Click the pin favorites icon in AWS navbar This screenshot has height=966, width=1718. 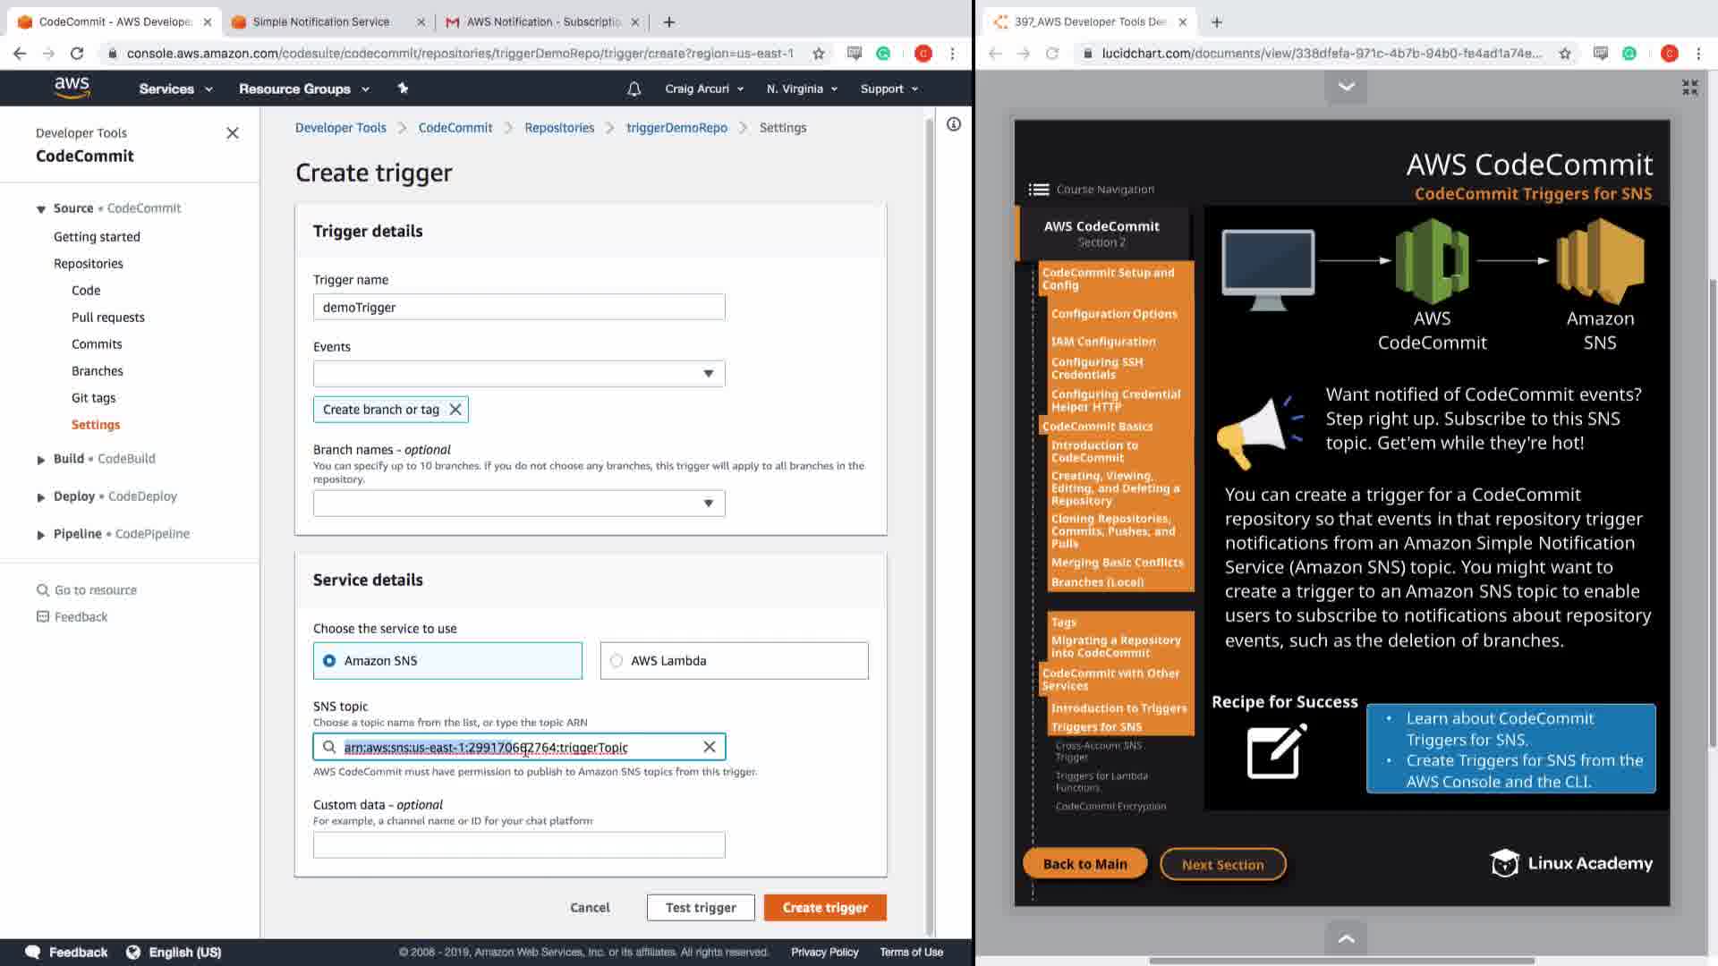coord(403,88)
